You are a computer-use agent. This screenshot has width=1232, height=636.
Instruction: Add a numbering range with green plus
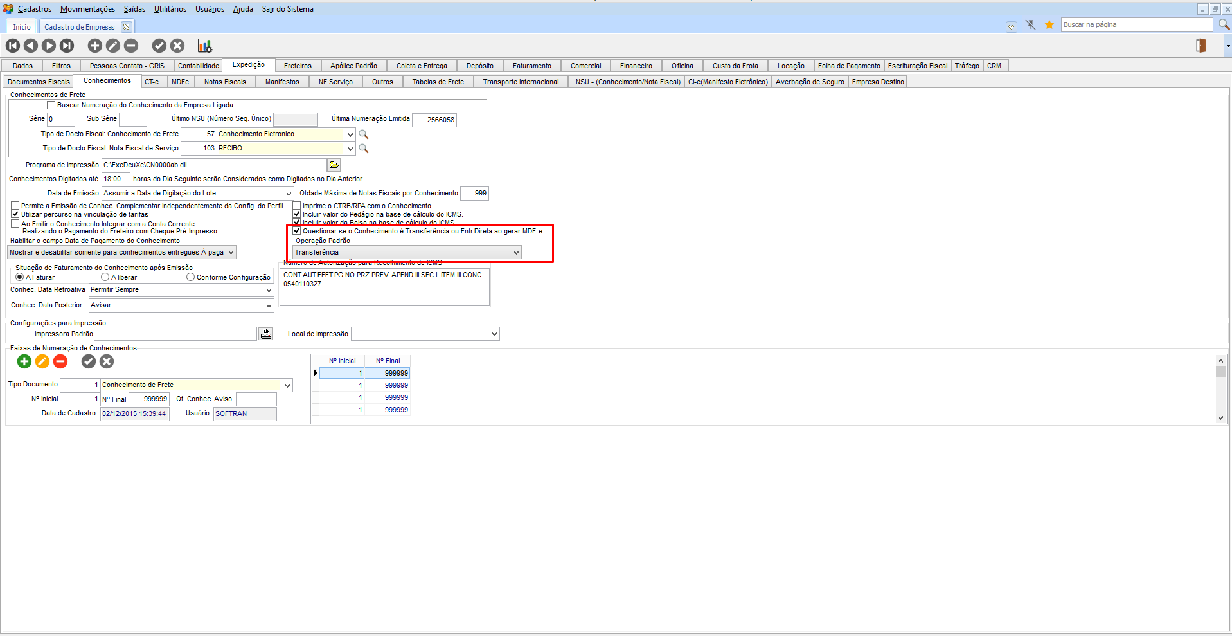point(24,361)
